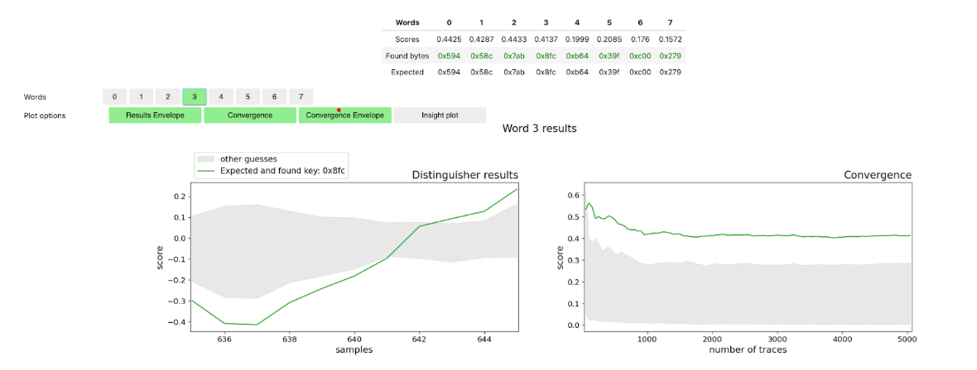977x370 pixels.
Task: Click the 0.4433 score cell
Action: click(x=513, y=39)
